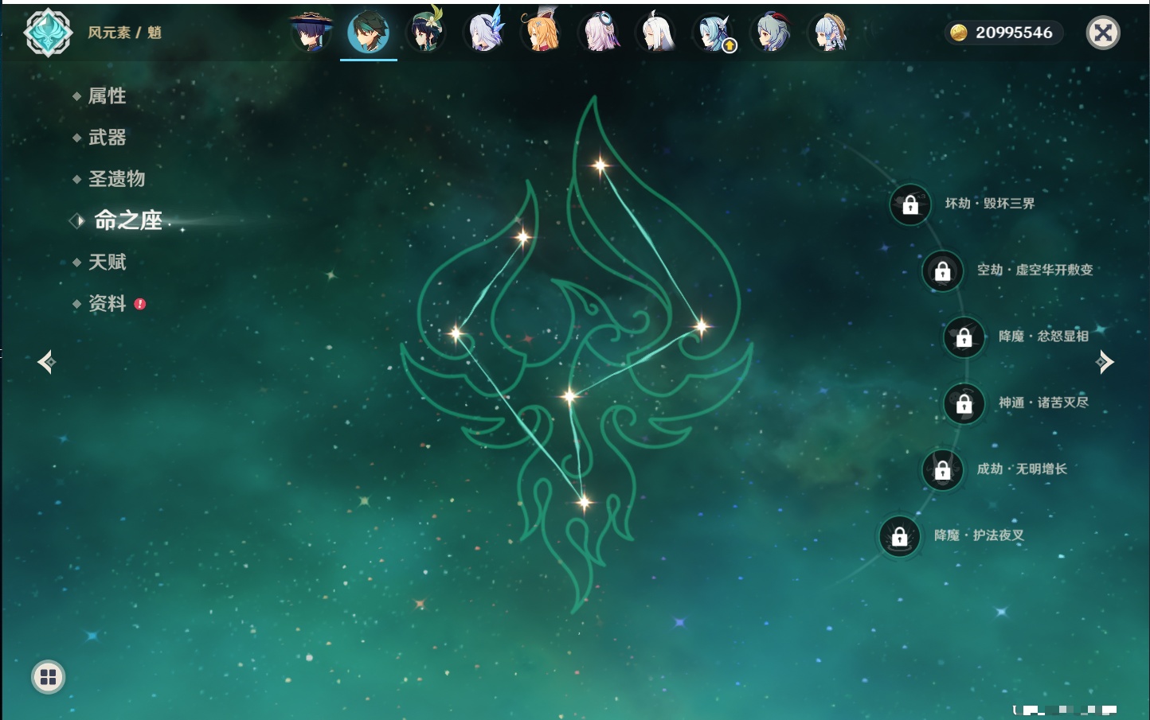Viewport: 1150px width, 720px height.
Task: Click the lock icon for 降魔·护法夜叉
Action: pyautogui.click(x=899, y=536)
